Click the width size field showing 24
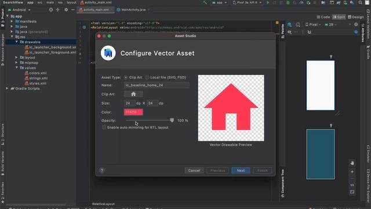Image resolution: width=371 pixels, height=209 pixels. tap(129, 103)
